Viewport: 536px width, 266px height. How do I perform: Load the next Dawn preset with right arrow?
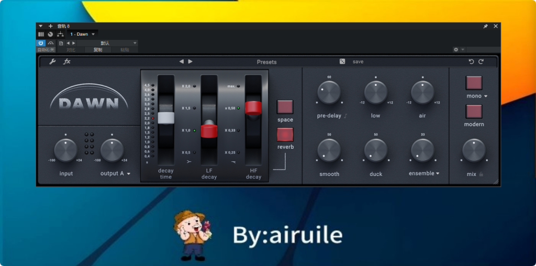point(191,62)
